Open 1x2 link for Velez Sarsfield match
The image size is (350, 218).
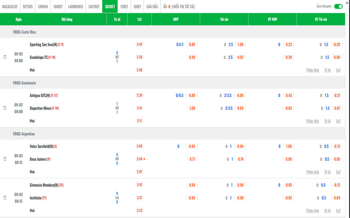point(338,172)
